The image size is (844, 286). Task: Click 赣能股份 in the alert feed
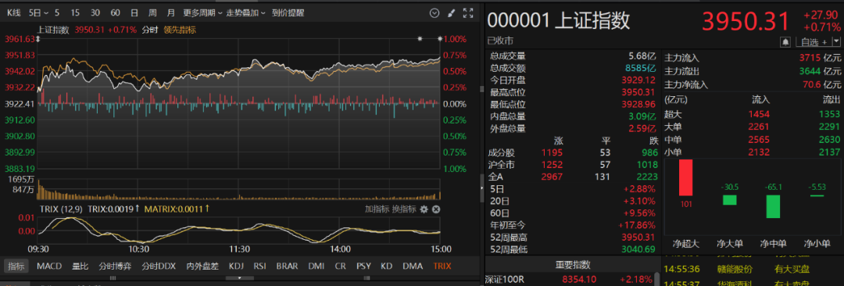[x=735, y=270]
